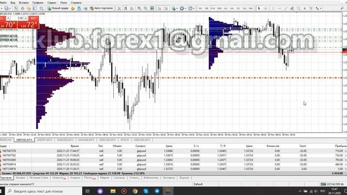Select the M15 timeframe
This screenshot has height=195, width=347.
tap(213, 8)
